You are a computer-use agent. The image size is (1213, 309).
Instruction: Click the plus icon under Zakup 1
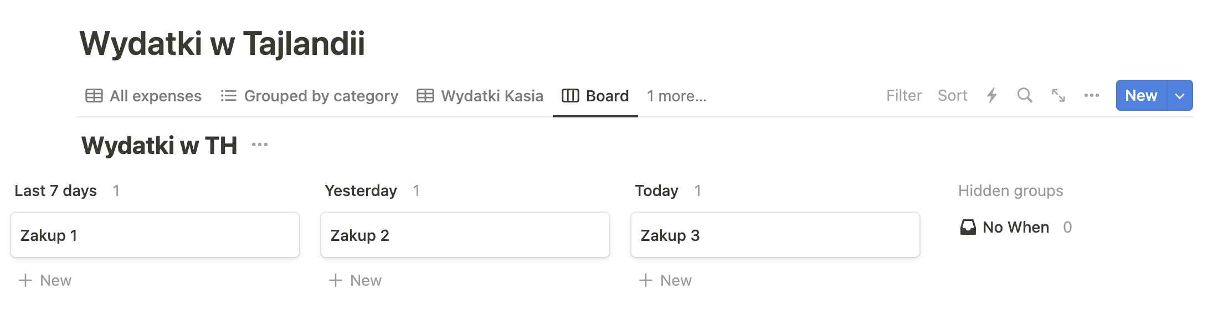[25, 280]
